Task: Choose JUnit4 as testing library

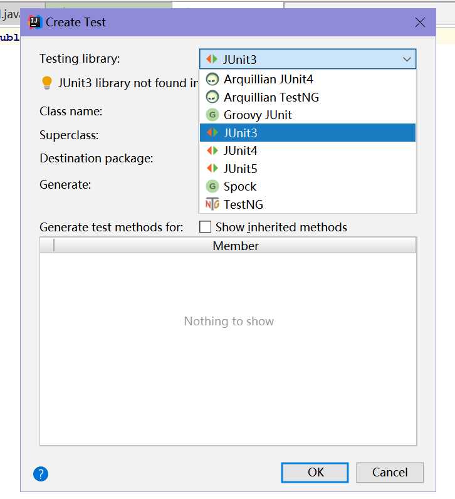Action: click(307, 150)
